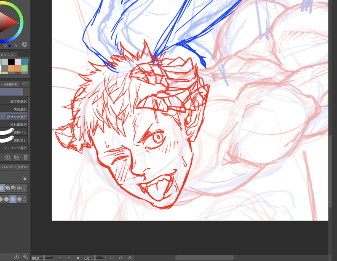This screenshot has width=337, height=261.
Task: Set selection mode to add to selection
Action: (x=8, y=188)
